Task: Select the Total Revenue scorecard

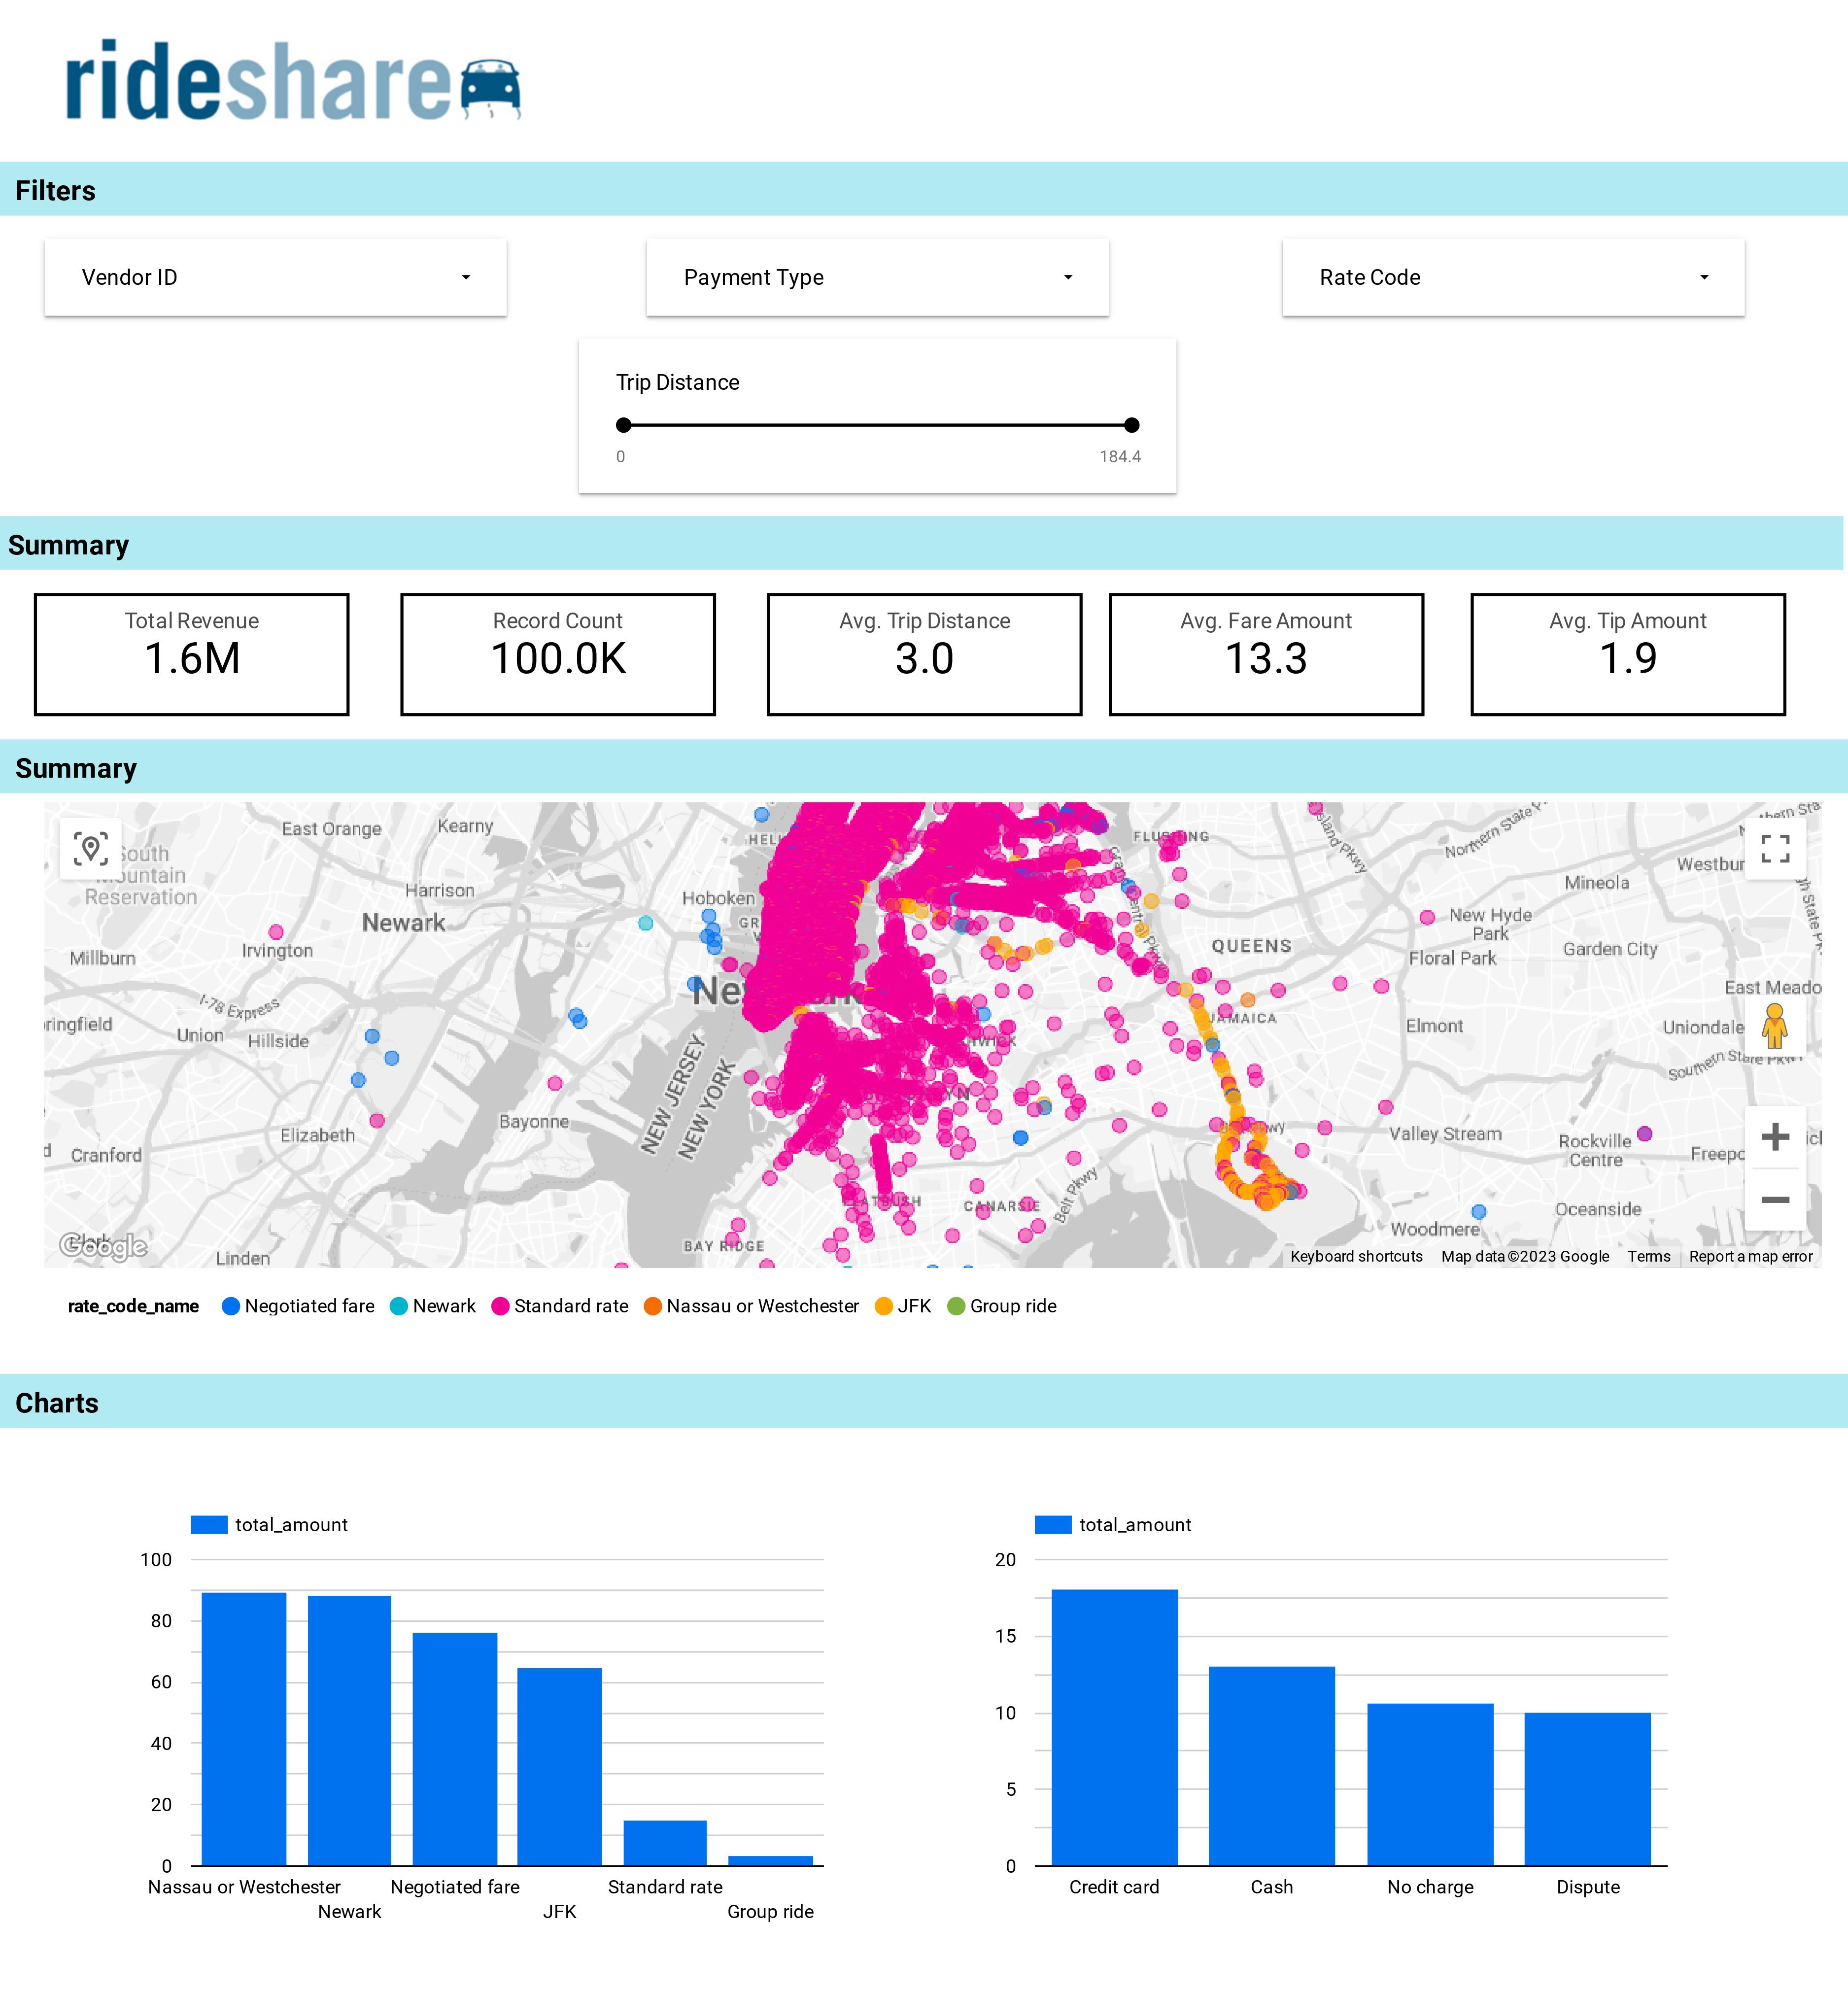Action: [192, 654]
